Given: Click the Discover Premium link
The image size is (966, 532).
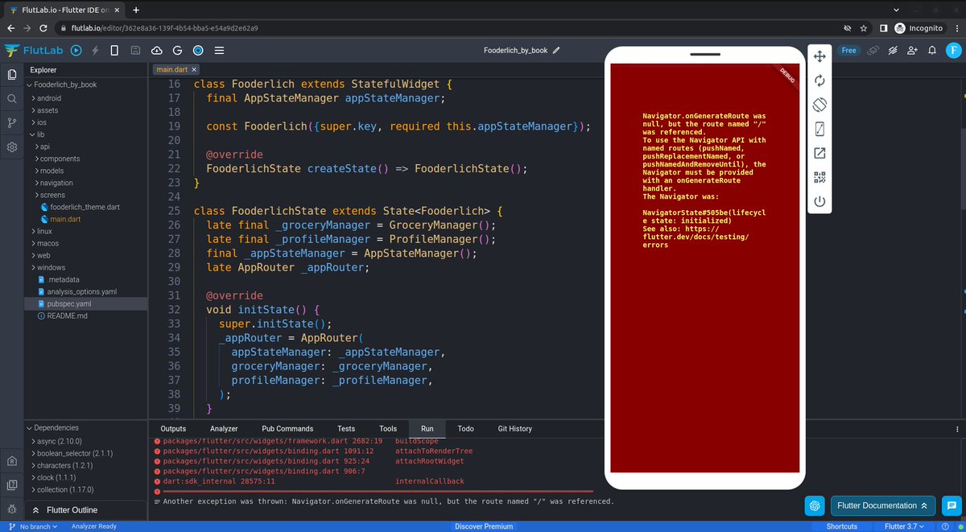Looking at the screenshot, I should (x=484, y=526).
